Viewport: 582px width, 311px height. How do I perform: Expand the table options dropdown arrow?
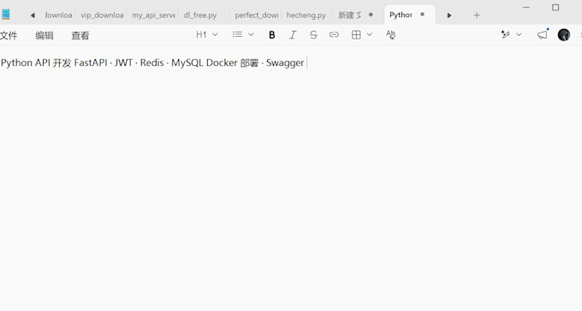tap(370, 35)
